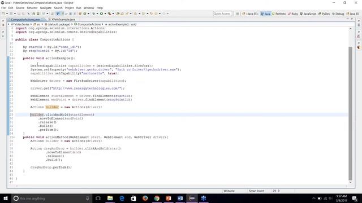Switch to the <Java EE> perspective
The width and height of the screenshot is (362, 203).
pos(250,14)
